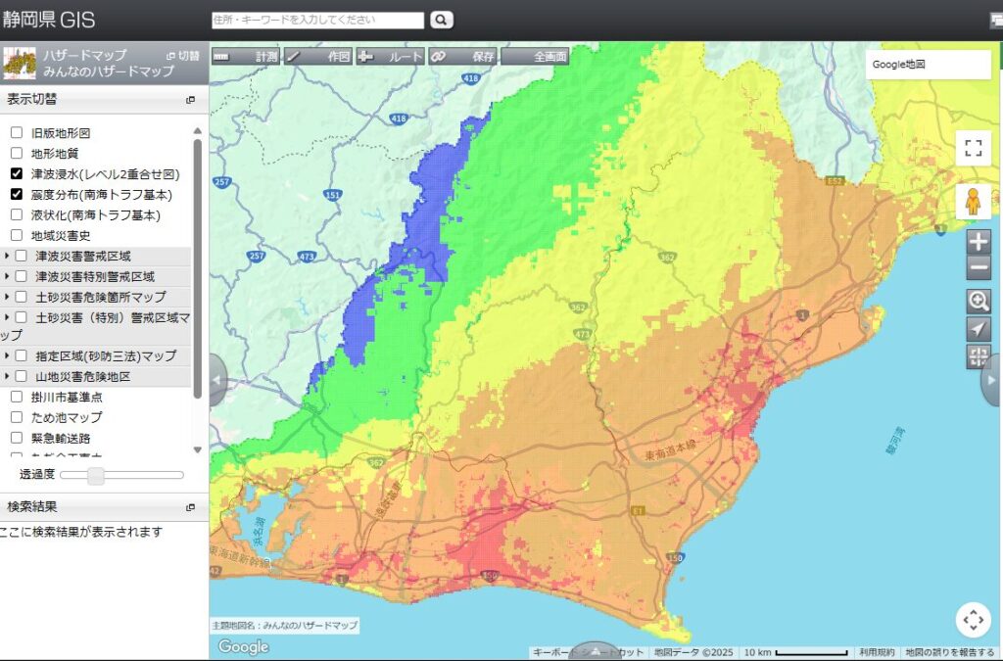
Task: Click the Google logo on map
Action: click(243, 646)
